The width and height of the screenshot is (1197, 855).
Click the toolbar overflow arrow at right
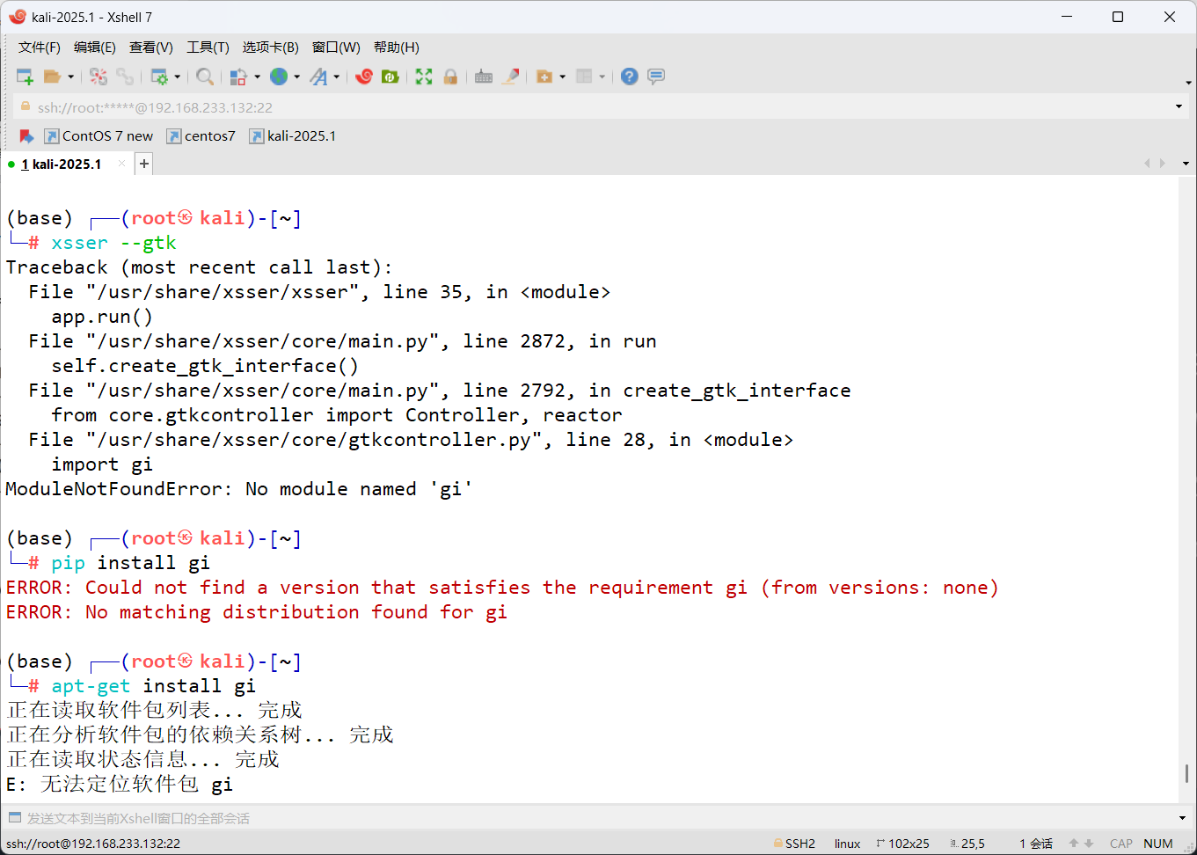(x=1188, y=83)
